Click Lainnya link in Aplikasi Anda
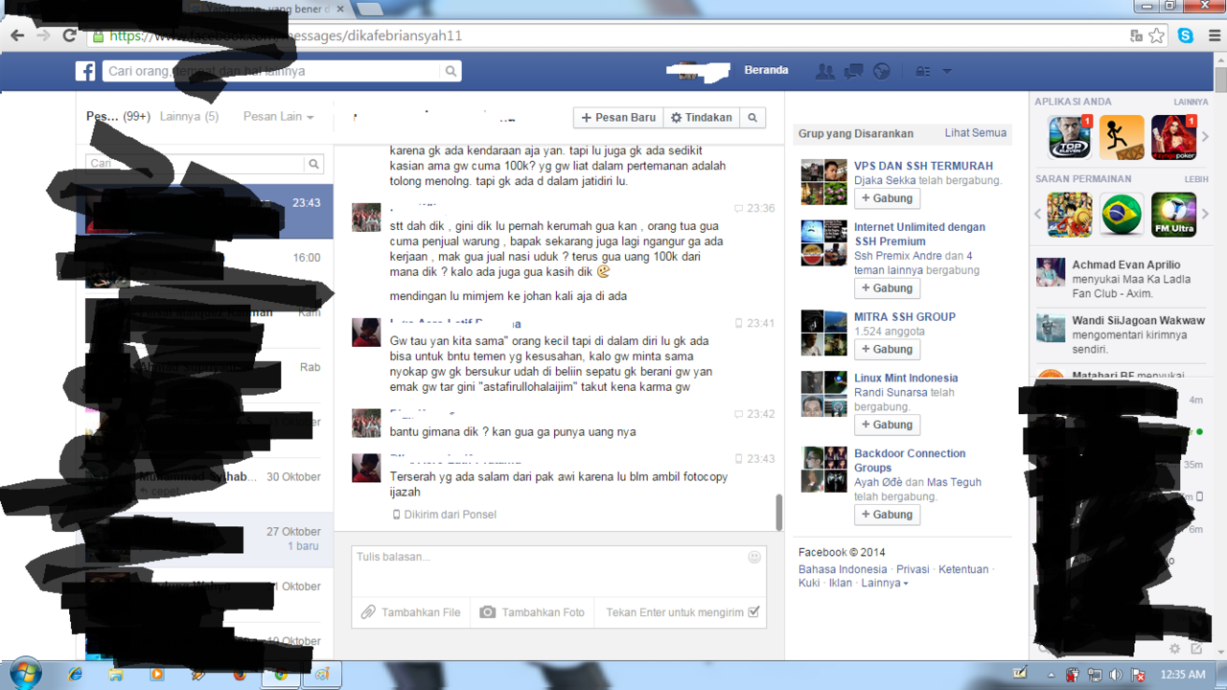 1191,102
